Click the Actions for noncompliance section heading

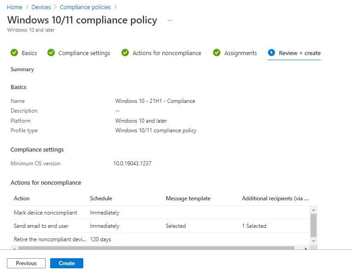pyautogui.click(x=46, y=183)
